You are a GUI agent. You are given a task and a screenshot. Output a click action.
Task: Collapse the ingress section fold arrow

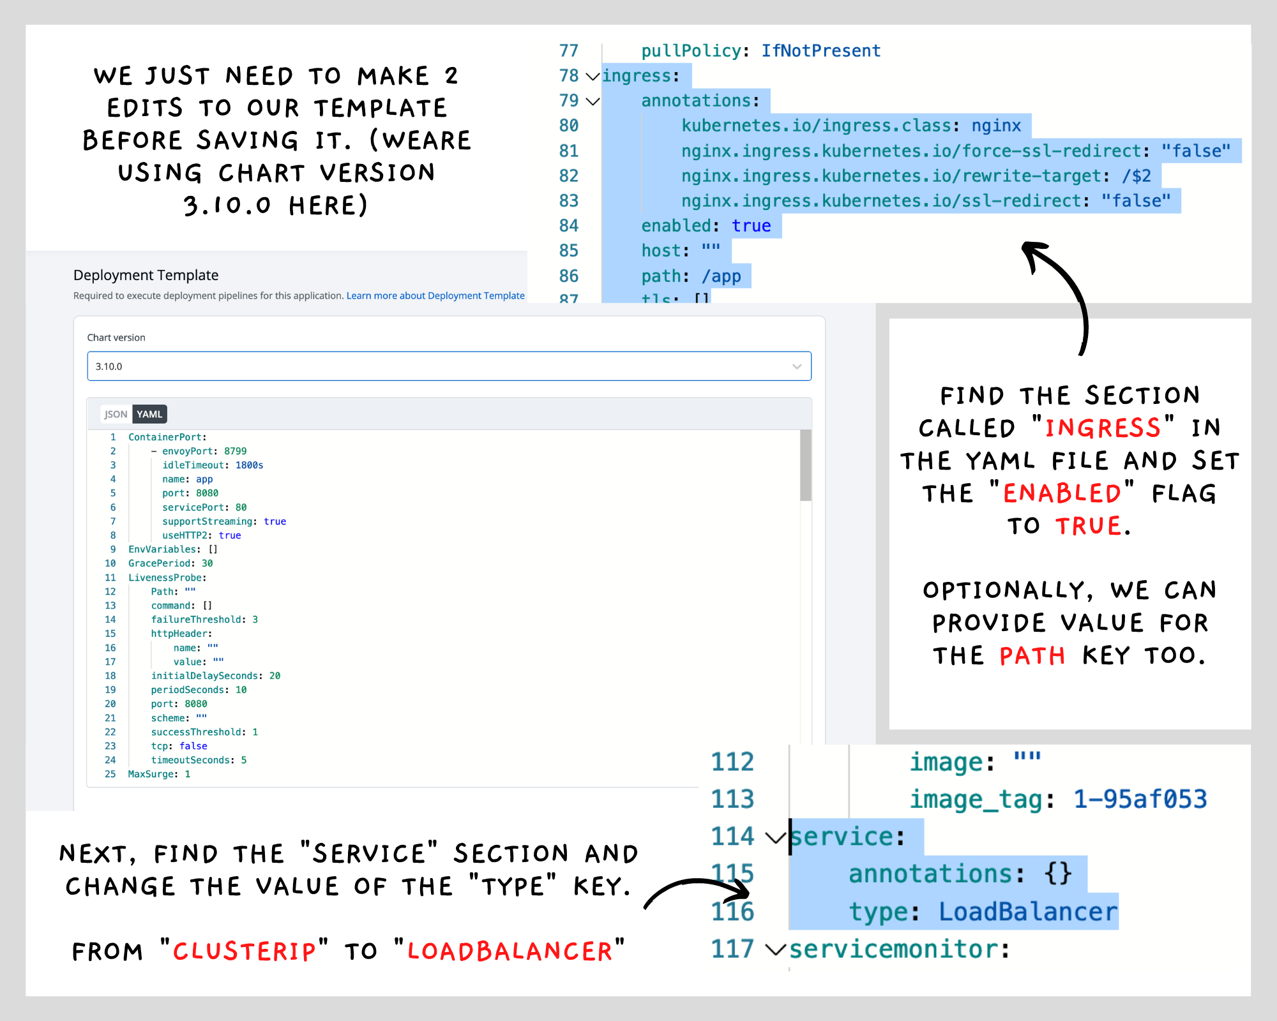593,77
